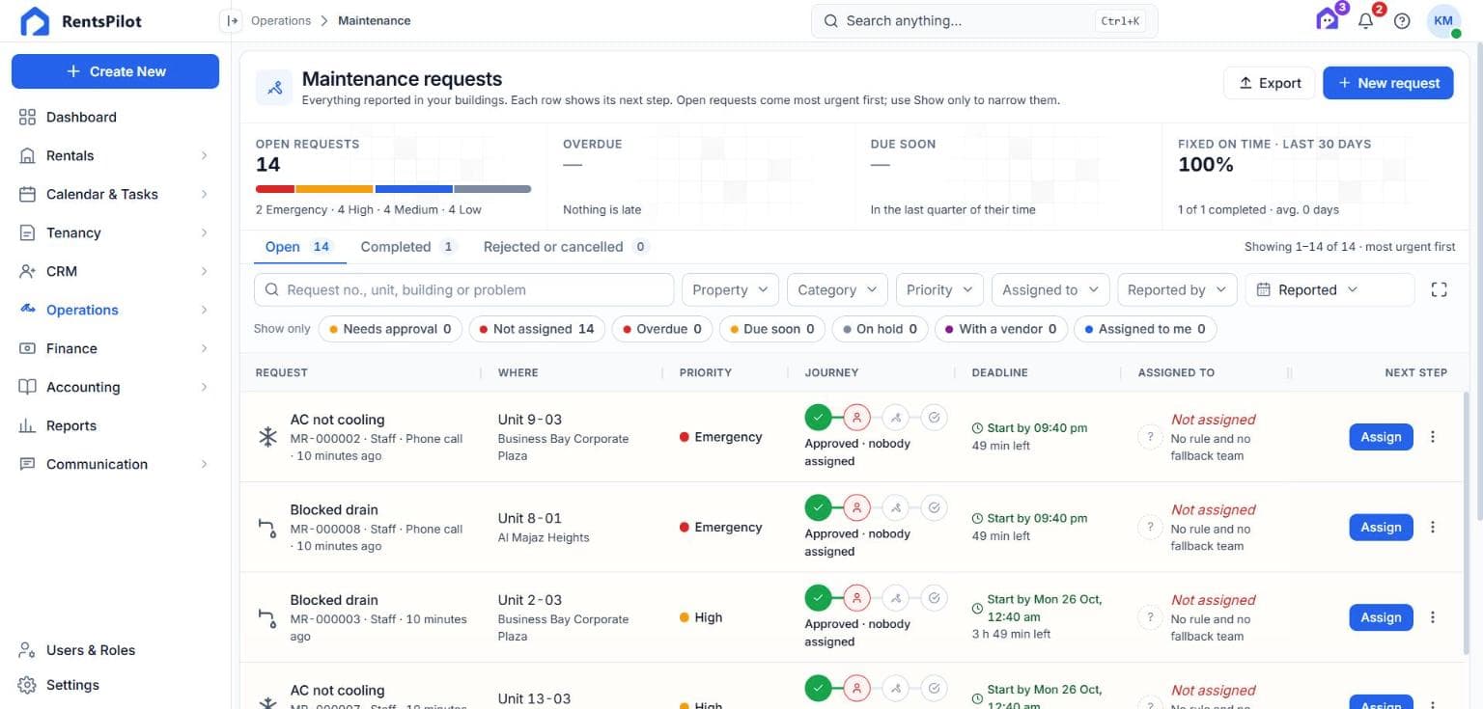The height and width of the screenshot is (709, 1483).
Task: Open the KM user avatar menu
Action: point(1443,21)
